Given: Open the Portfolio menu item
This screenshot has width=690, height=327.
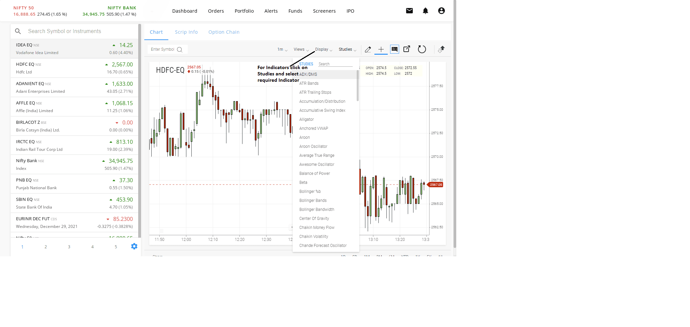Looking at the screenshot, I should (244, 11).
